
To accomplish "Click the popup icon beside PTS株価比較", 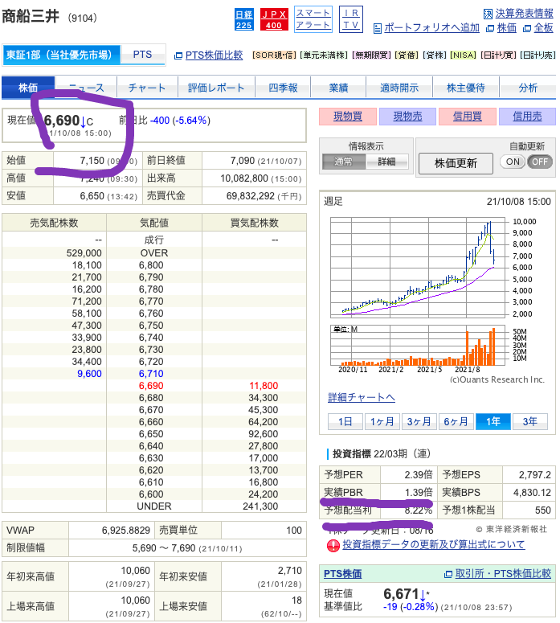I will (178, 56).
